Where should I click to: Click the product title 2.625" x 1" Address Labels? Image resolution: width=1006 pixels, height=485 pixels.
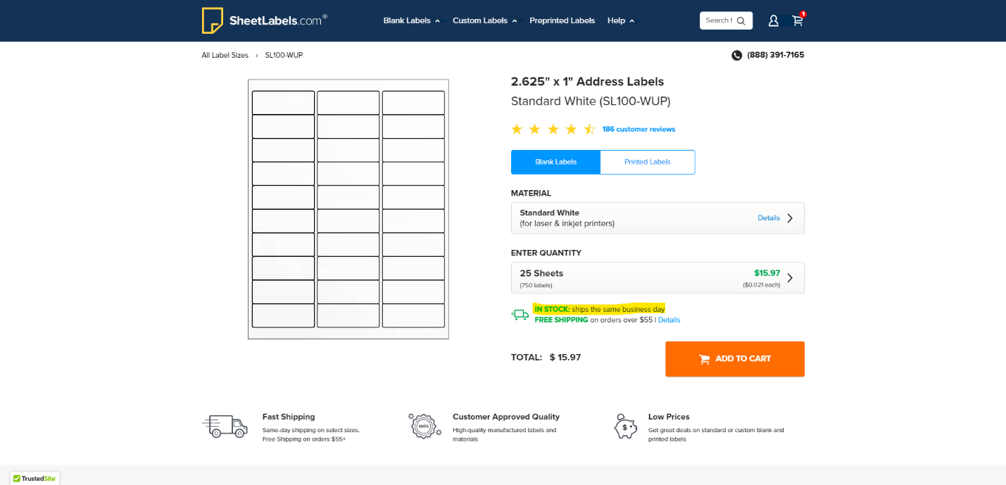[587, 82]
